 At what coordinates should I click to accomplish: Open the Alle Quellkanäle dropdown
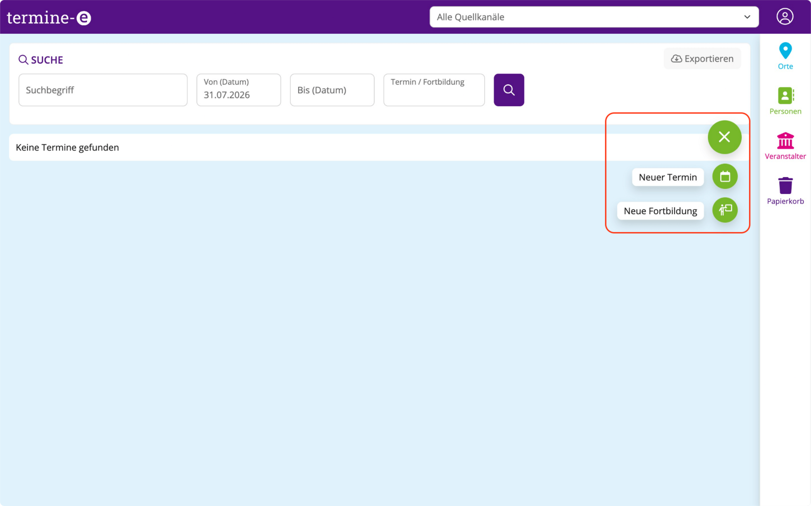594,17
